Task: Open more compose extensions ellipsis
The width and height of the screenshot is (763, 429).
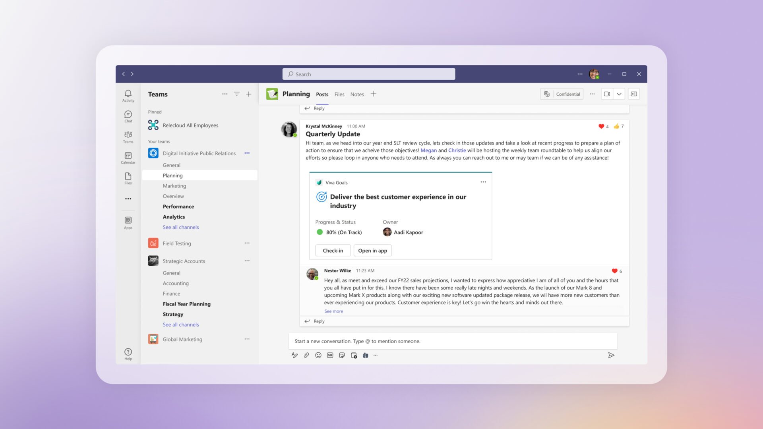Action: [376, 355]
